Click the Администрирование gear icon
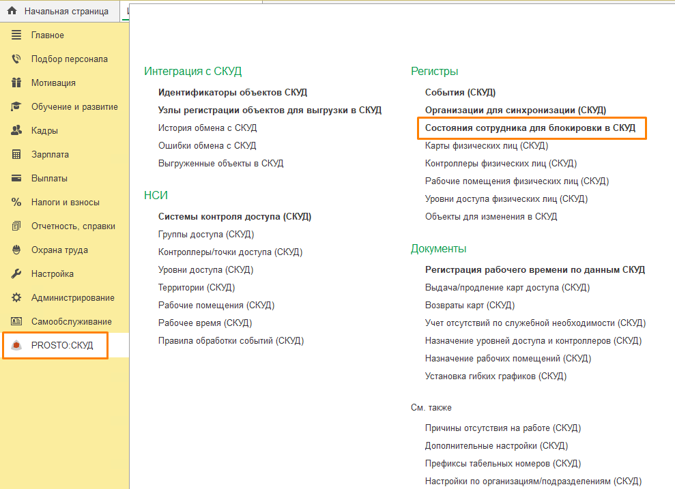Screen dimensions: 675x489 [x=16, y=298]
